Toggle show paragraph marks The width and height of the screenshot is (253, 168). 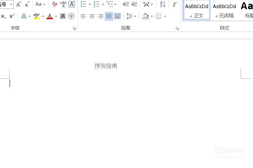[x=174, y=4]
